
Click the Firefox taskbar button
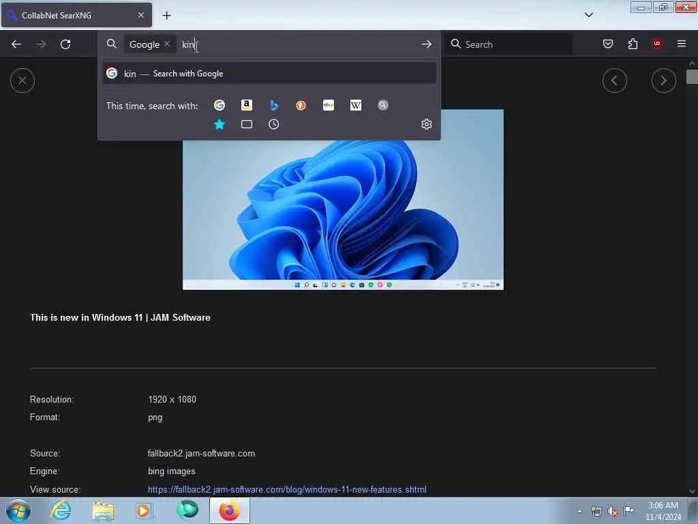230,510
